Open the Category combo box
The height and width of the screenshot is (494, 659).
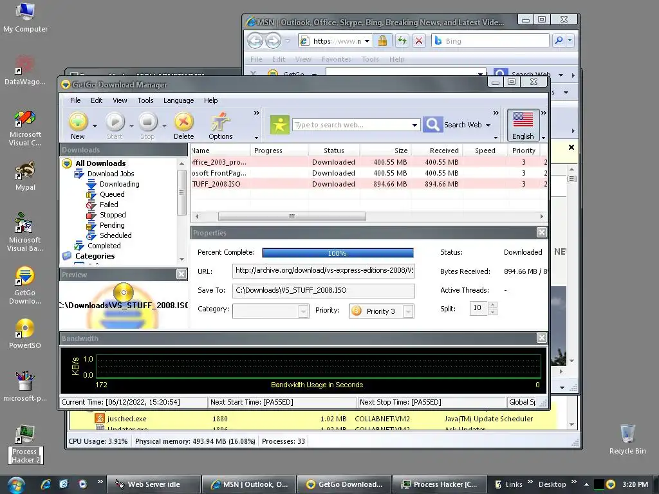point(271,311)
